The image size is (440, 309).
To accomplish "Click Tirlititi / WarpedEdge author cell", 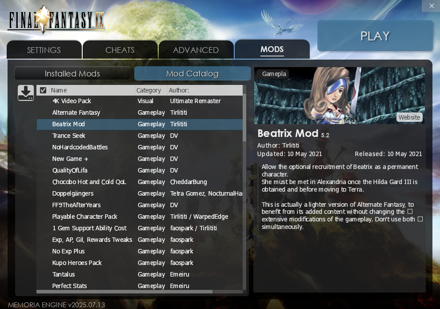I will coord(199,217).
